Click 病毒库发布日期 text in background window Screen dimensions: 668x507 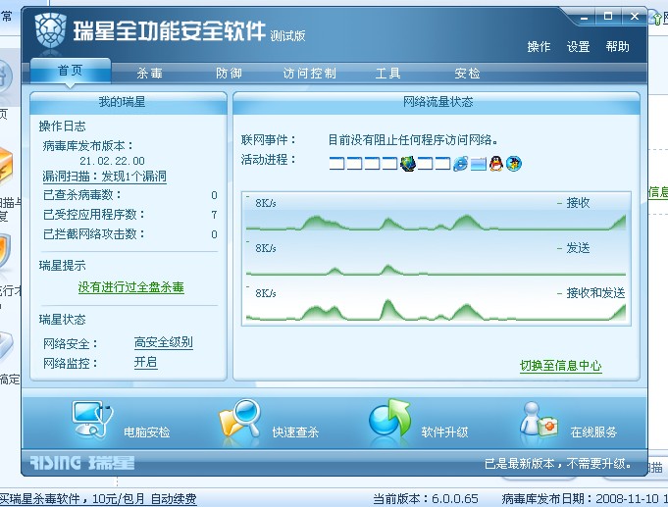(585, 499)
